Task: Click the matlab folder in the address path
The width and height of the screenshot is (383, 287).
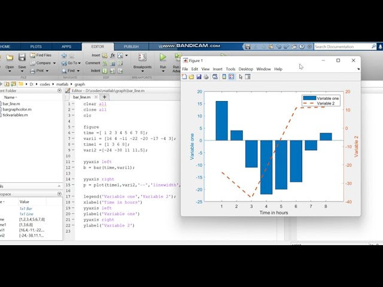Action: (x=62, y=84)
